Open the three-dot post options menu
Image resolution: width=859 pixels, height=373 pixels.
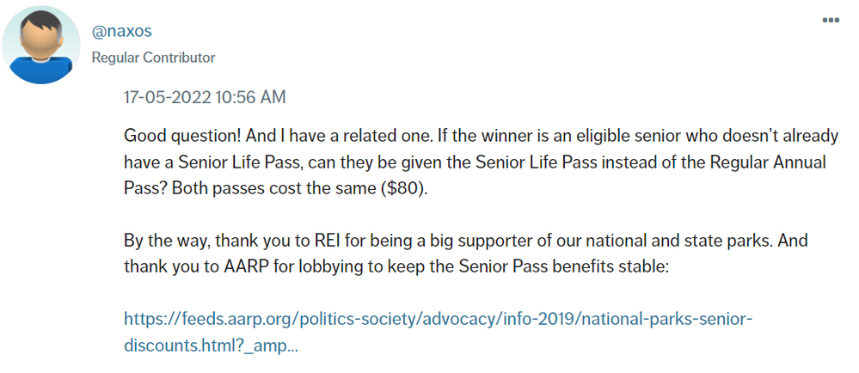coord(831,20)
